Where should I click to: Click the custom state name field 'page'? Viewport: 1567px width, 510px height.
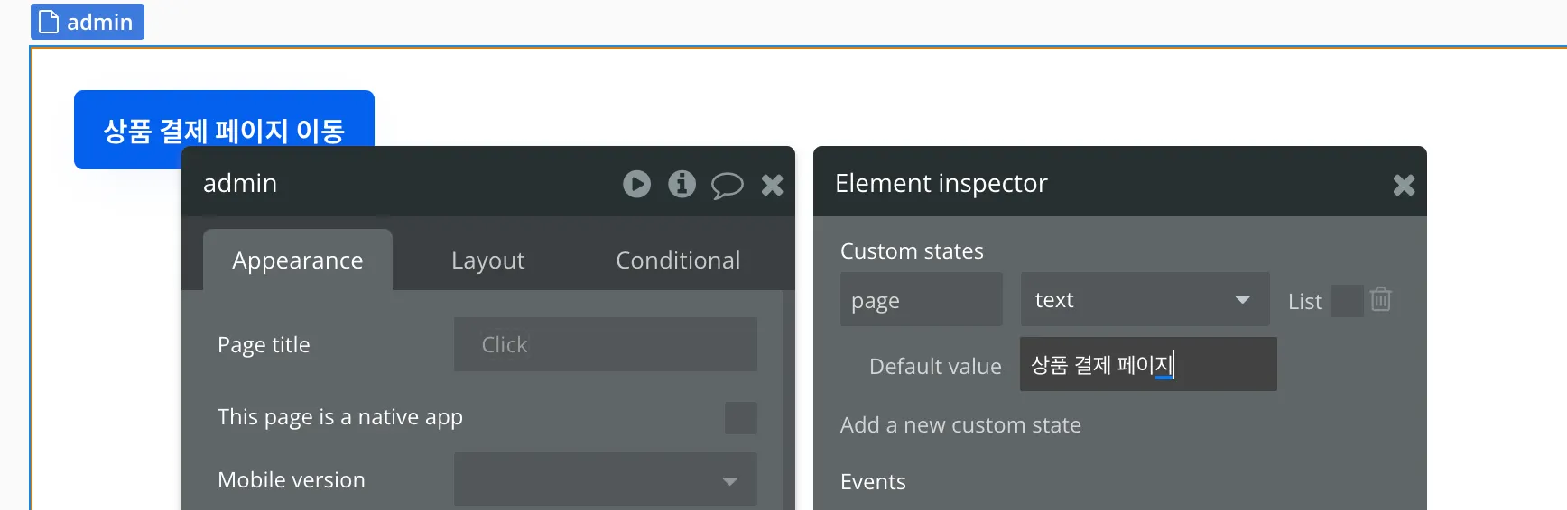pos(921,300)
